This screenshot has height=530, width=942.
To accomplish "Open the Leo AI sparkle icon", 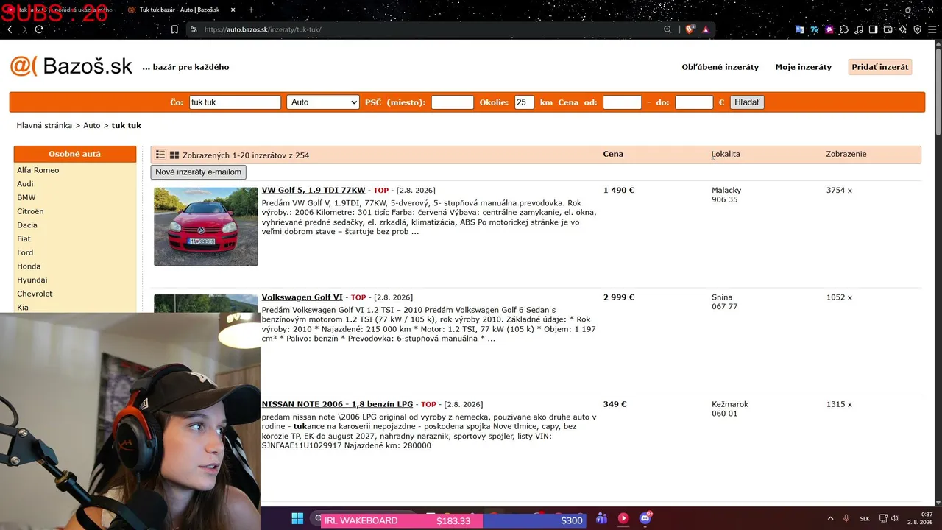I will coord(903,29).
